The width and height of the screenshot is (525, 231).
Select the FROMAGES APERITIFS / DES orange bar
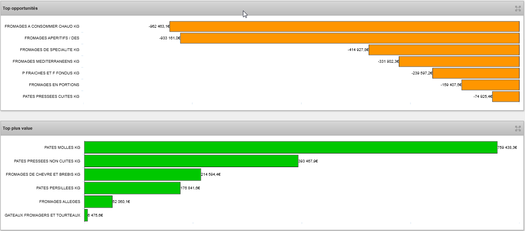(350, 38)
